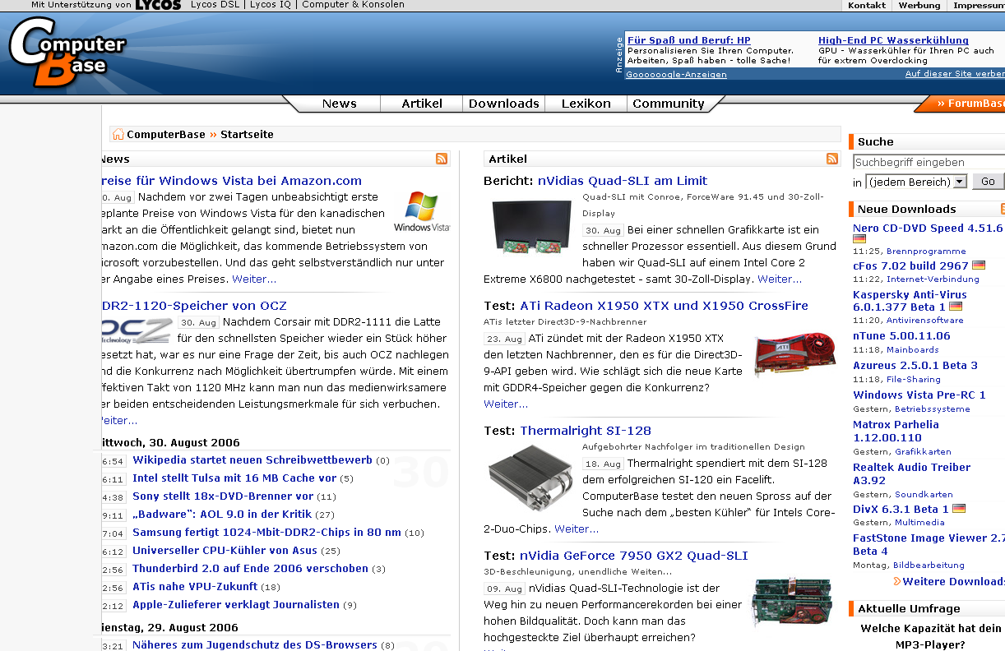Open Wikipedia startet neuen Schreibwettbewerb news
The height and width of the screenshot is (651, 1005).
tap(252, 460)
